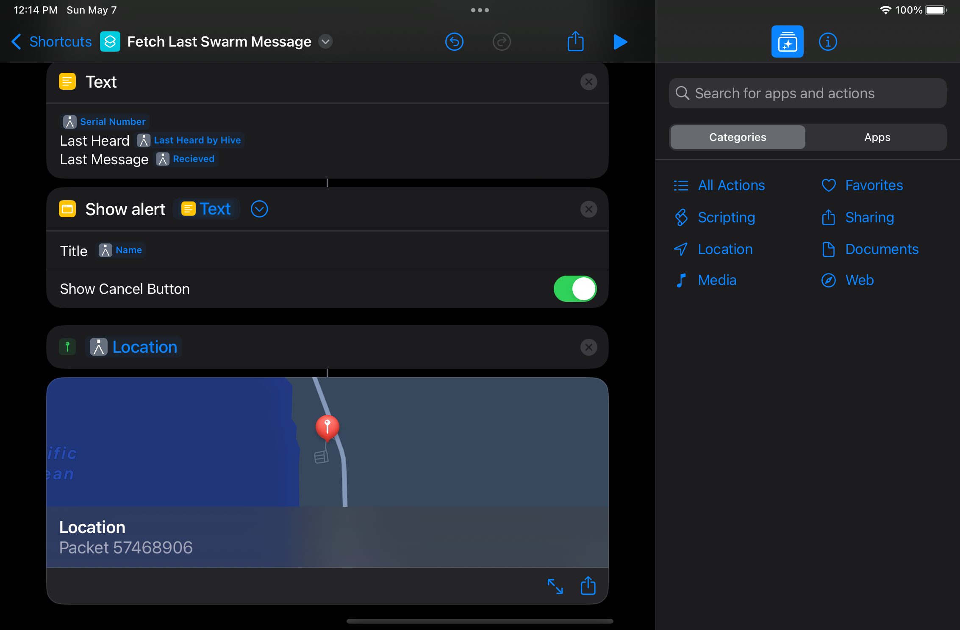This screenshot has height=630, width=960.
Task: Share the location map result
Action: tap(588, 586)
